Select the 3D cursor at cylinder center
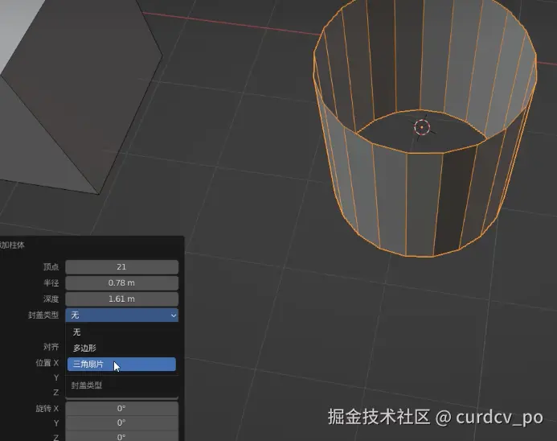The image size is (557, 441). pyautogui.click(x=422, y=127)
